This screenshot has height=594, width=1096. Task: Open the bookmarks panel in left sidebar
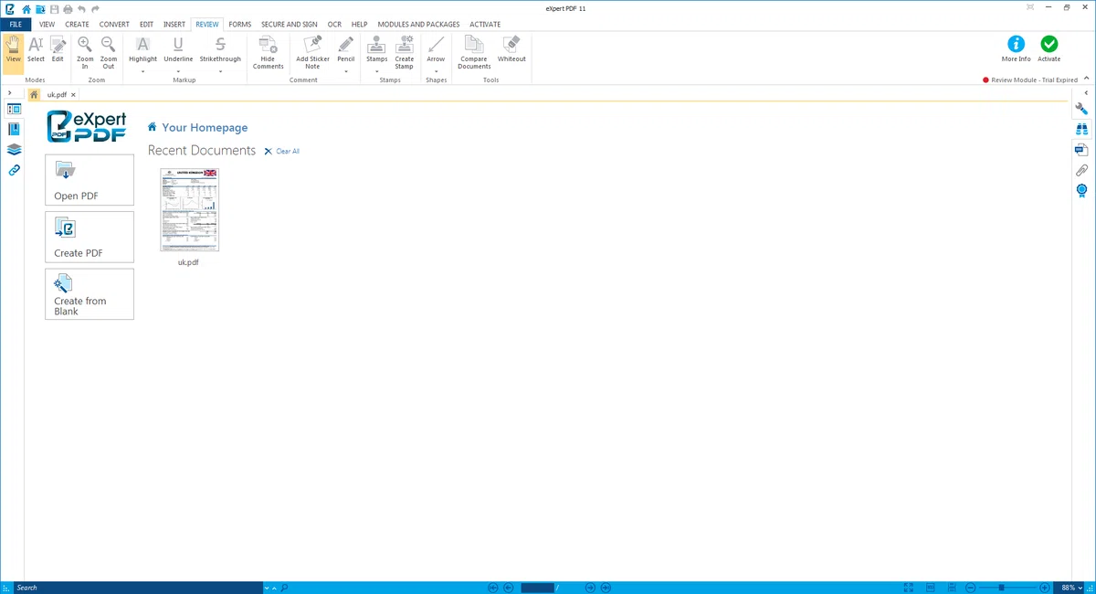point(14,129)
